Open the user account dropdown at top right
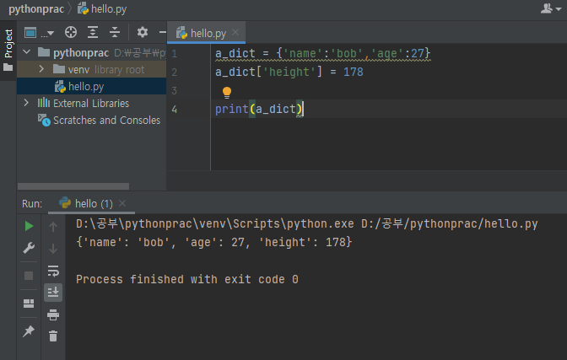Image resolution: width=567 pixels, height=360 pixels. (551, 8)
